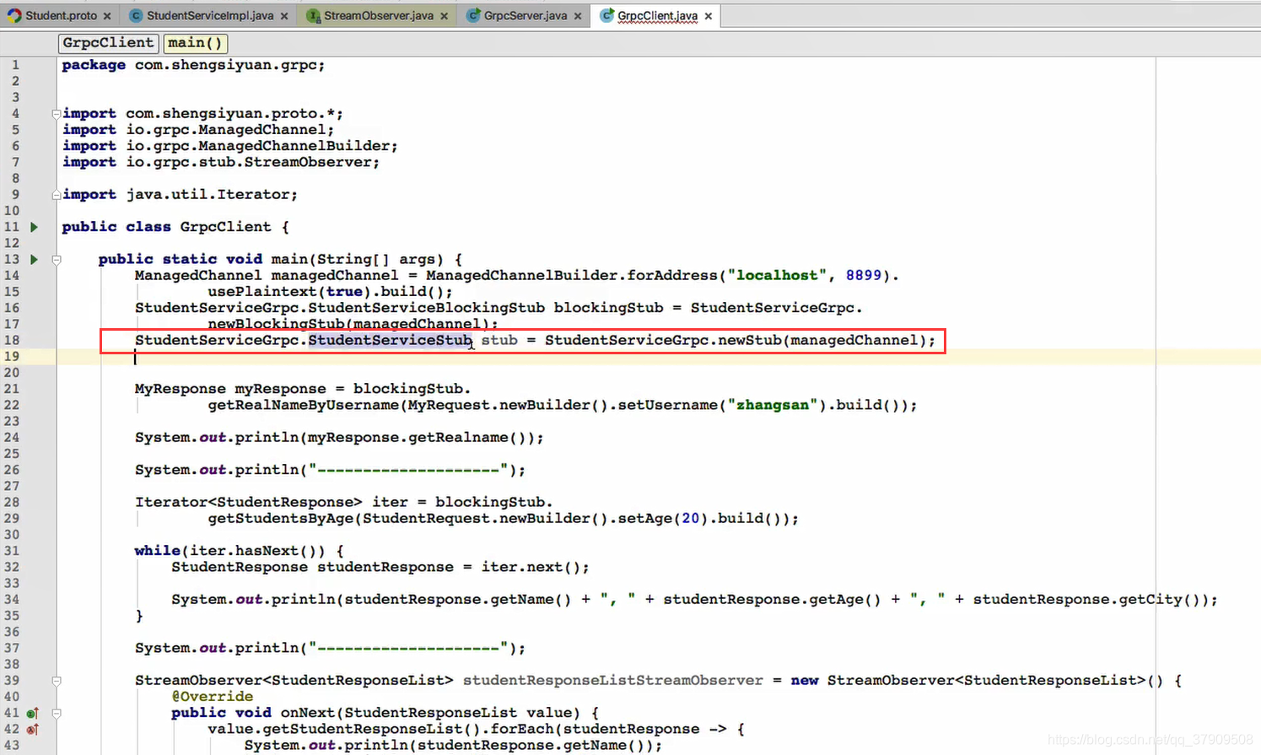1261x755 pixels.
Task: Click the GrpcServer.java class icon
Action: [473, 16]
